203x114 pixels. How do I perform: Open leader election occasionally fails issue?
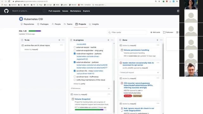point(138,64)
